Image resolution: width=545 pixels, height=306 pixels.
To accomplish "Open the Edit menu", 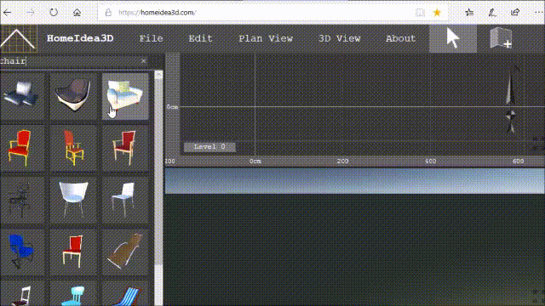I will point(200,38).
